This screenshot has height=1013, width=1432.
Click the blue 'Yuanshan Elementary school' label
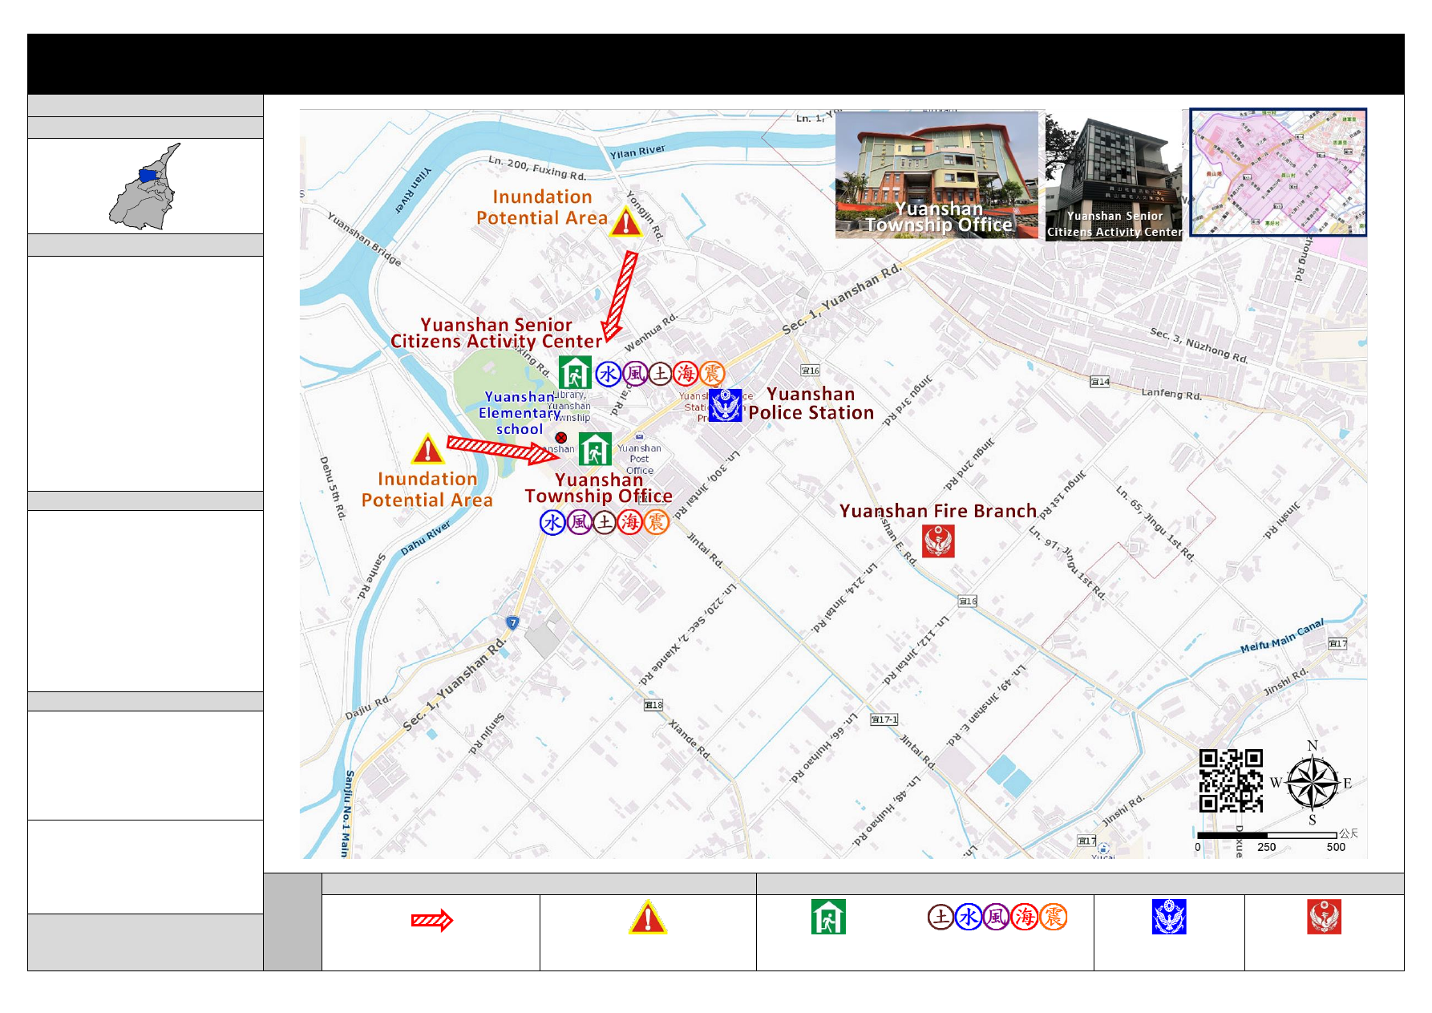click(x=520, y=413)
